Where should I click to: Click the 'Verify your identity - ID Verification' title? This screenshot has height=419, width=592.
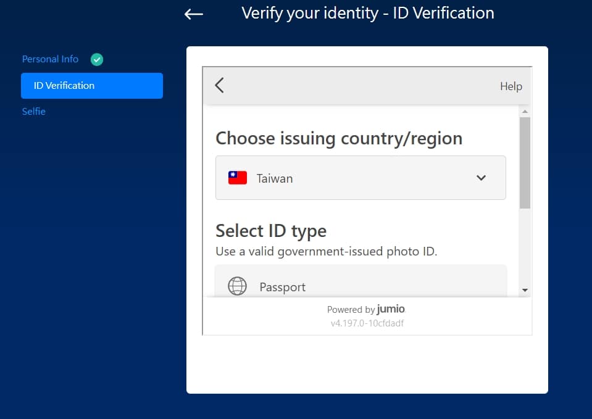point(368,14)
